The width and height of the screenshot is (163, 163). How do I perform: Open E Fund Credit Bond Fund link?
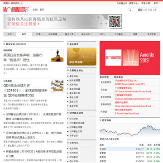(x=127, y=114)
